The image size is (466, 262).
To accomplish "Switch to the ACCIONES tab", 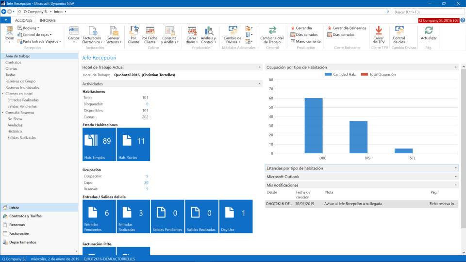I will pos(23,20).
